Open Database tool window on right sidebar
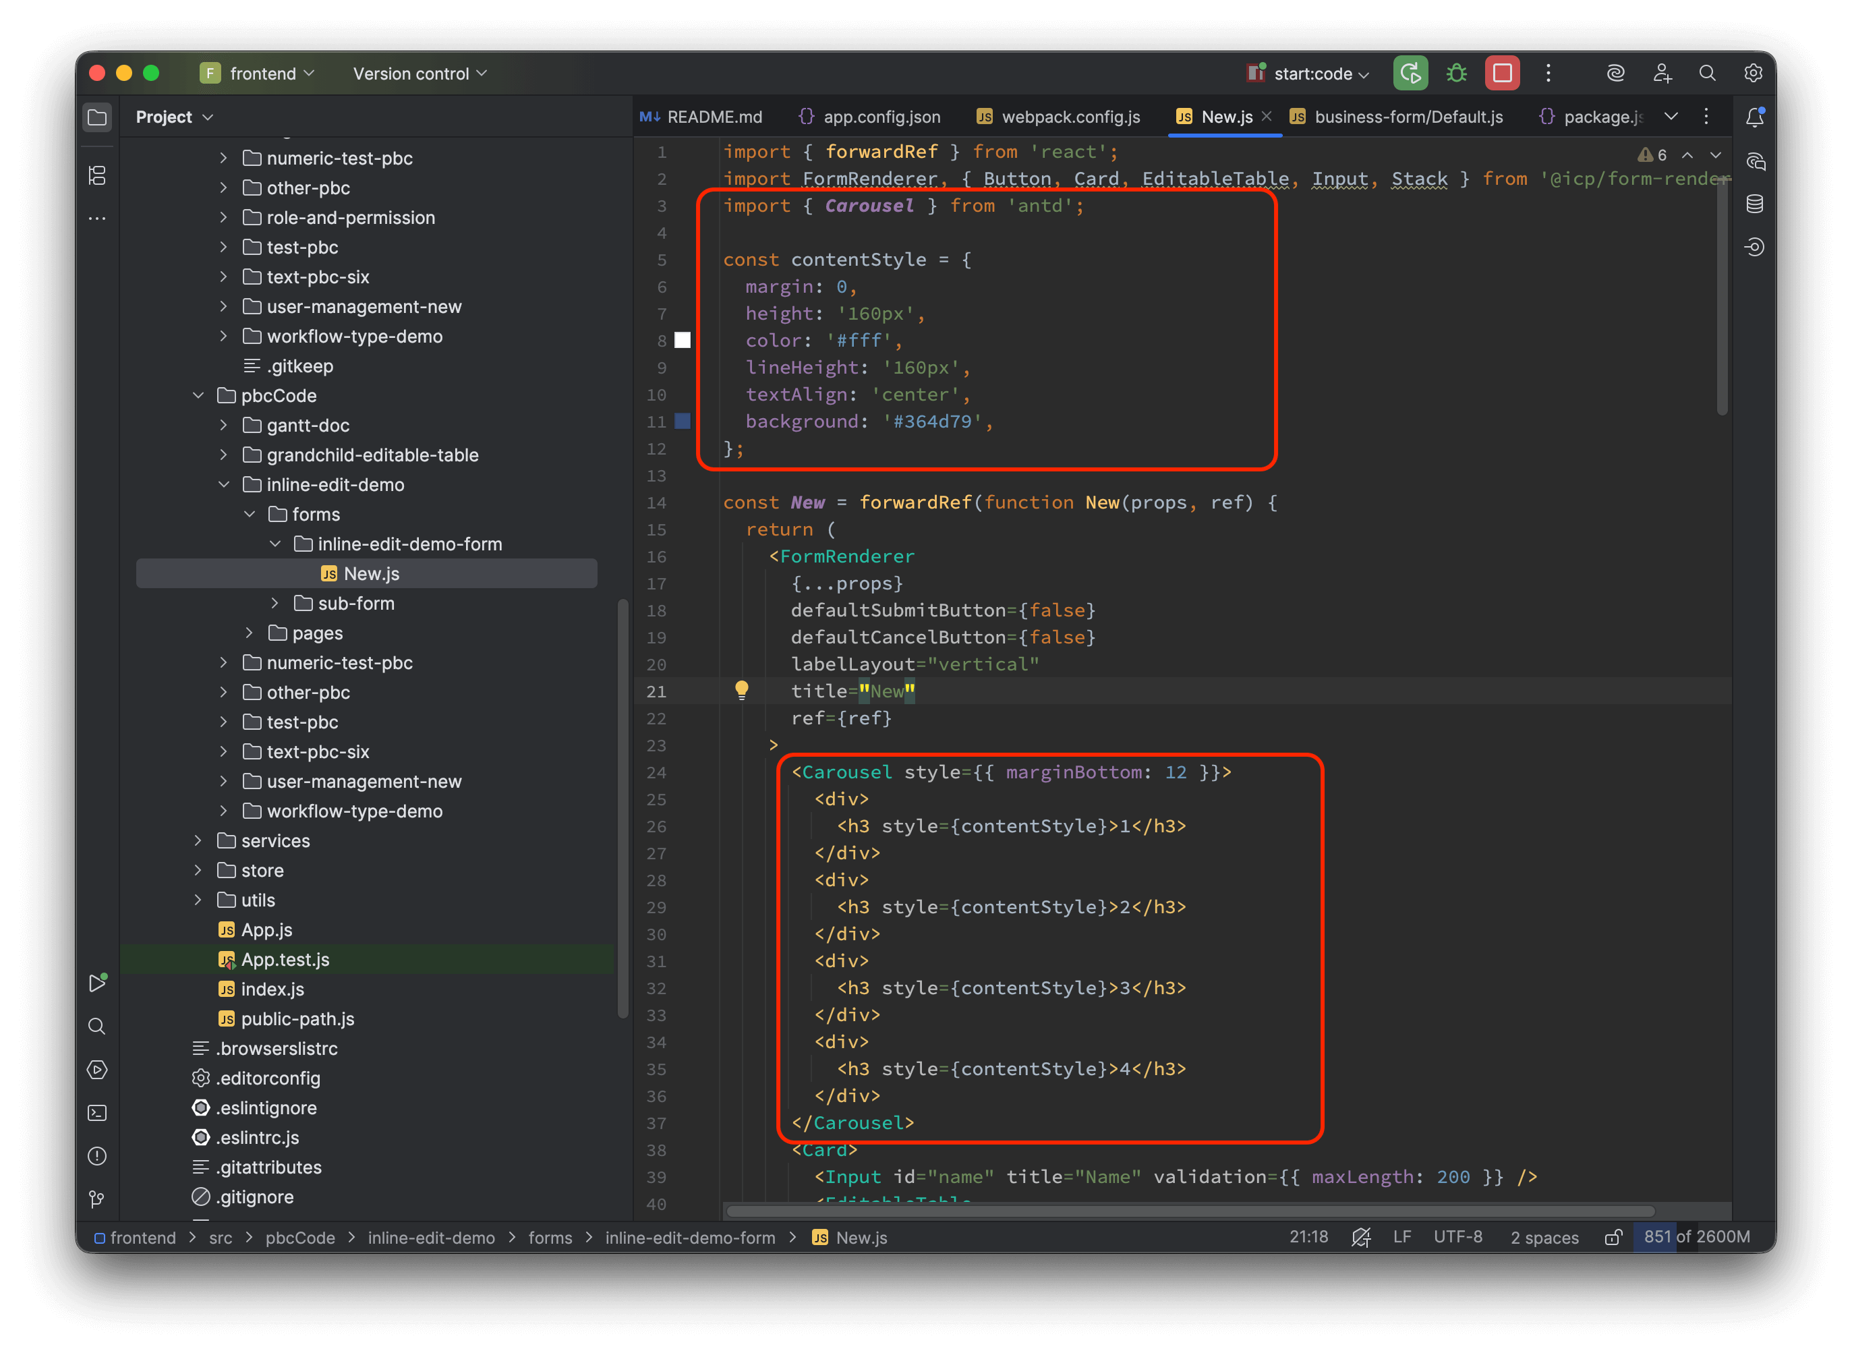The image size is (1852, 1353). coord(1754,204)
